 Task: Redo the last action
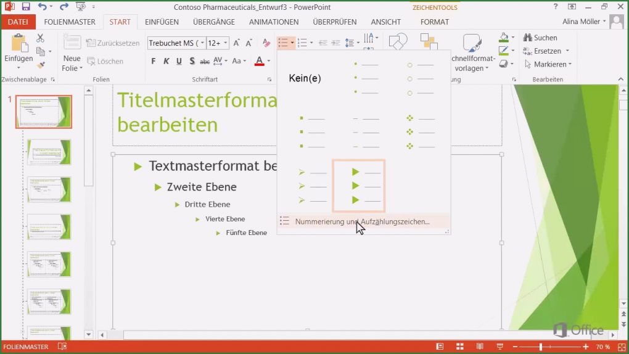pyautogui.click(x=64, y=7)
